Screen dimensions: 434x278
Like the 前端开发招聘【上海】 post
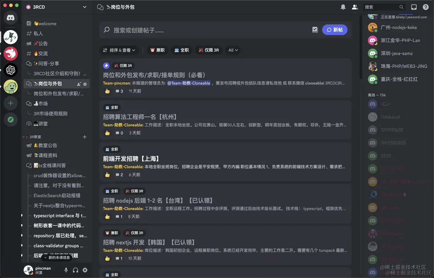107,175
